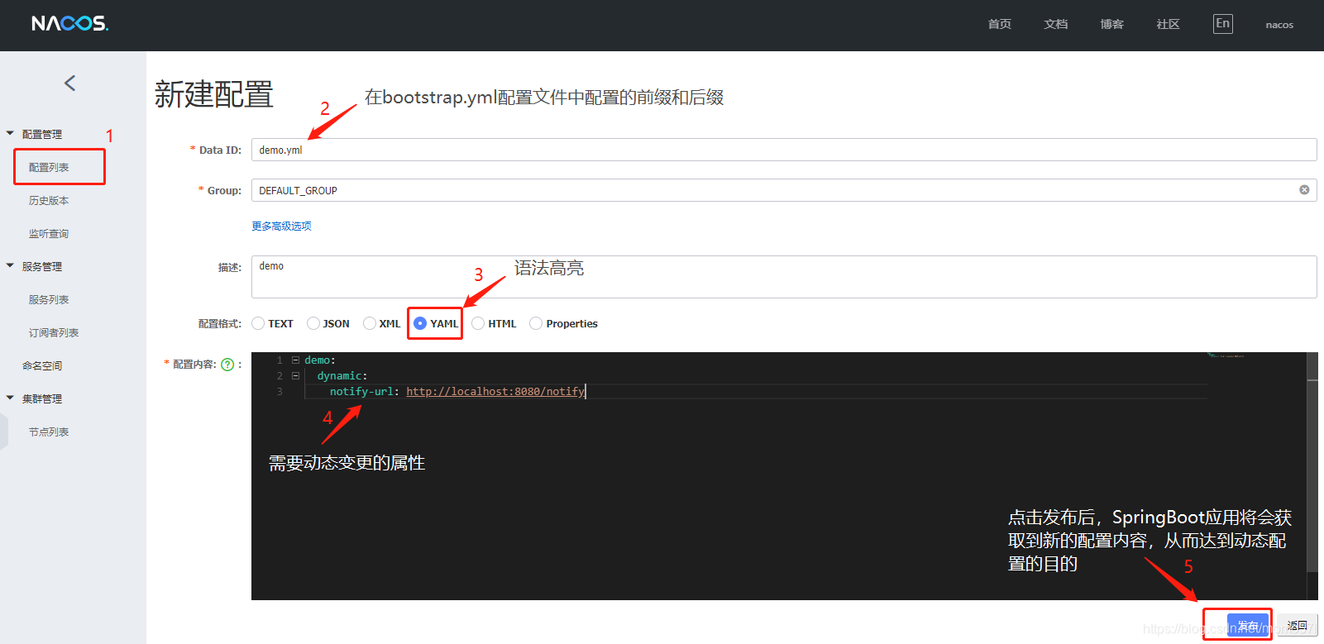Focus the Group input field

(x=784, y=190)
